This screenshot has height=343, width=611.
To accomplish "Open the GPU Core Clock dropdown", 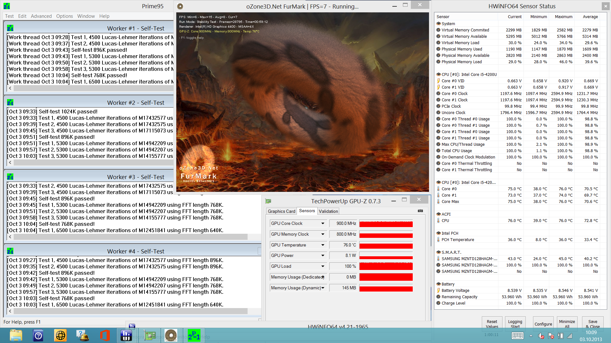I will click(x=323, y=224).
